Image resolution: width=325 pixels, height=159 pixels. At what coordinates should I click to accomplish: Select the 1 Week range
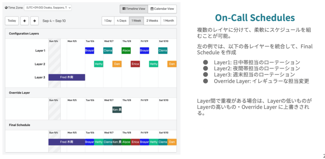136,21
